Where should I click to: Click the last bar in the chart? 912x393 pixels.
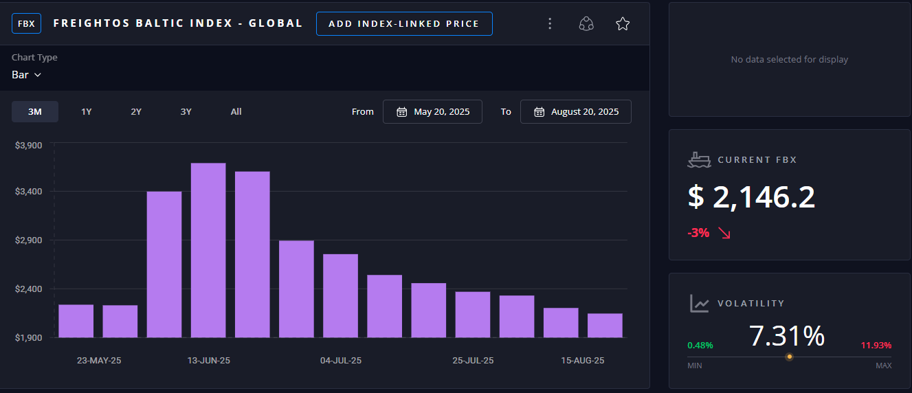click(x=605, y=326)
